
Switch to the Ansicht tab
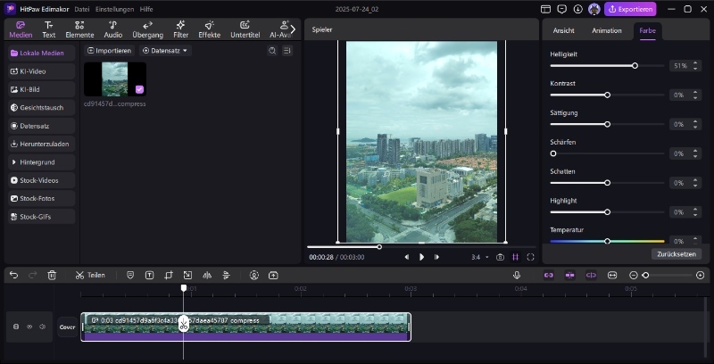click(564, 30)
